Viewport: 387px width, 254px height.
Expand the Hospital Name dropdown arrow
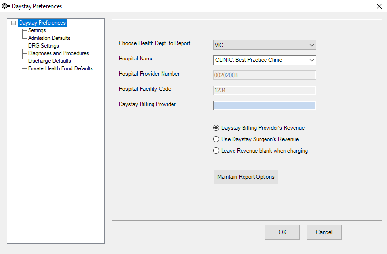pos(312,60)
